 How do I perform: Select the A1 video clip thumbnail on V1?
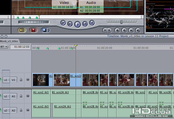tap(41, 80)
